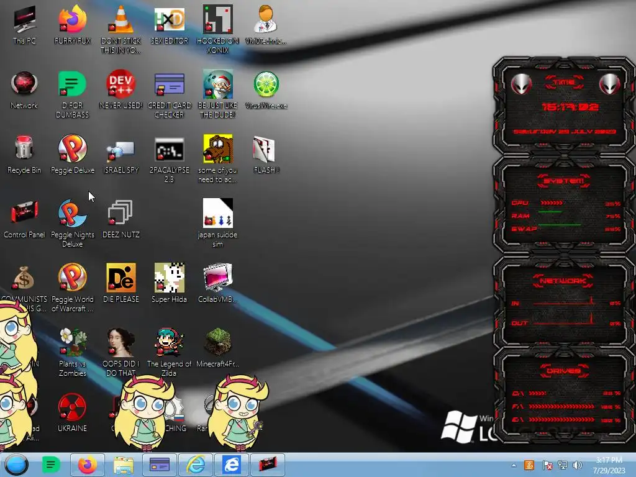Select the 'some of you need to ac...' icon
636x477 pixels.
217,159
